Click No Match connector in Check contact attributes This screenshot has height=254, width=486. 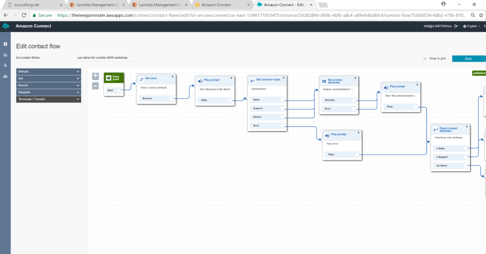click(466, 166)
